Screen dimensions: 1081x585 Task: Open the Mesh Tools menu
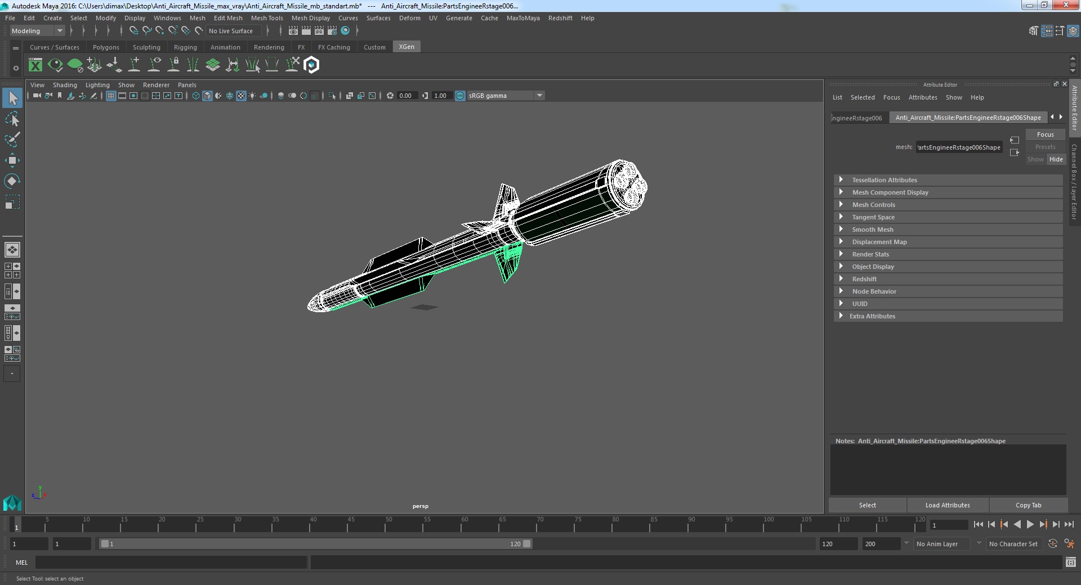point(267,18)
